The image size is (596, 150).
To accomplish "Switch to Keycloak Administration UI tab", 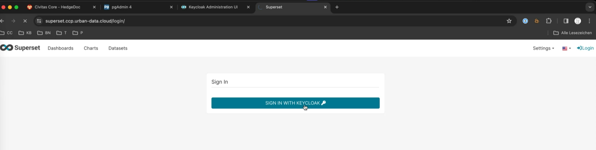I will tap(213, 7).
